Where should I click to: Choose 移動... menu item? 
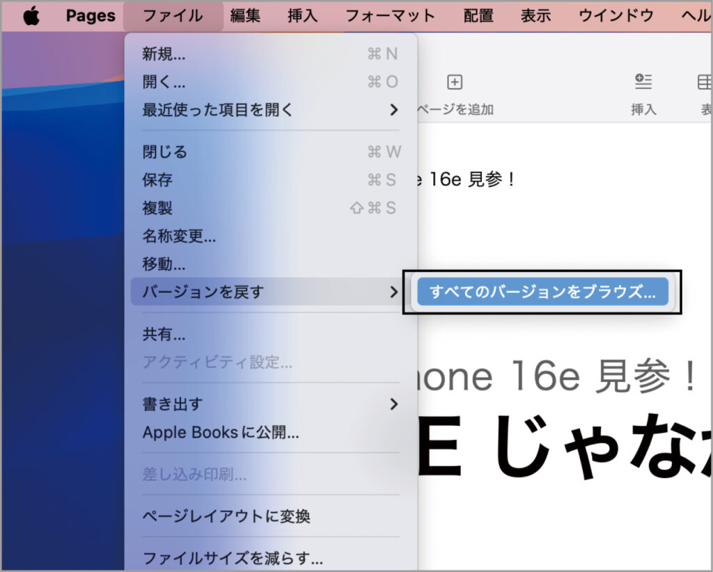point(271,264)
